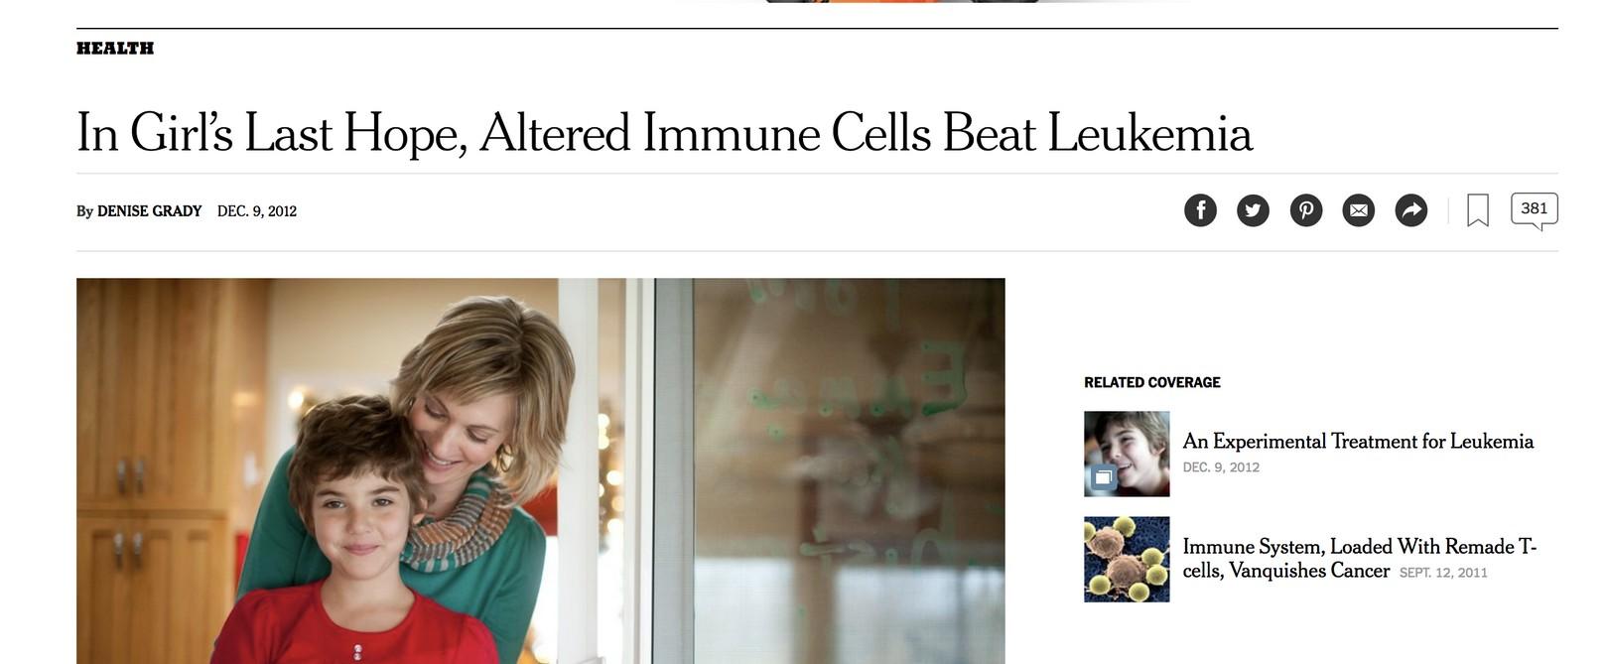Click the article headline about leukemia
1607x664 pixels.
coord(664,133)
